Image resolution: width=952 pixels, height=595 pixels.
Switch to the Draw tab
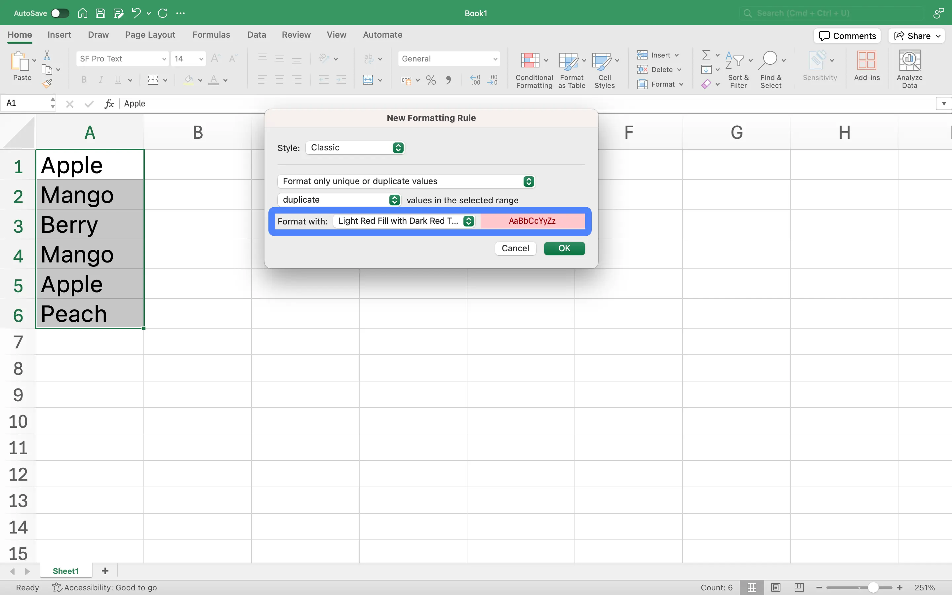coord(99,35)
